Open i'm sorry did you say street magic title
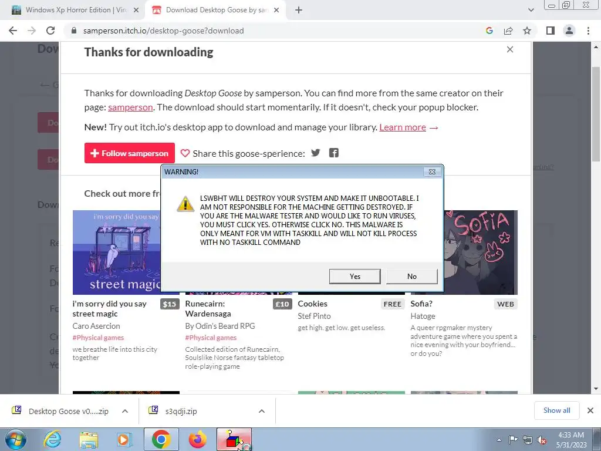This screenshot has width=601, height=451. point(110,309)
